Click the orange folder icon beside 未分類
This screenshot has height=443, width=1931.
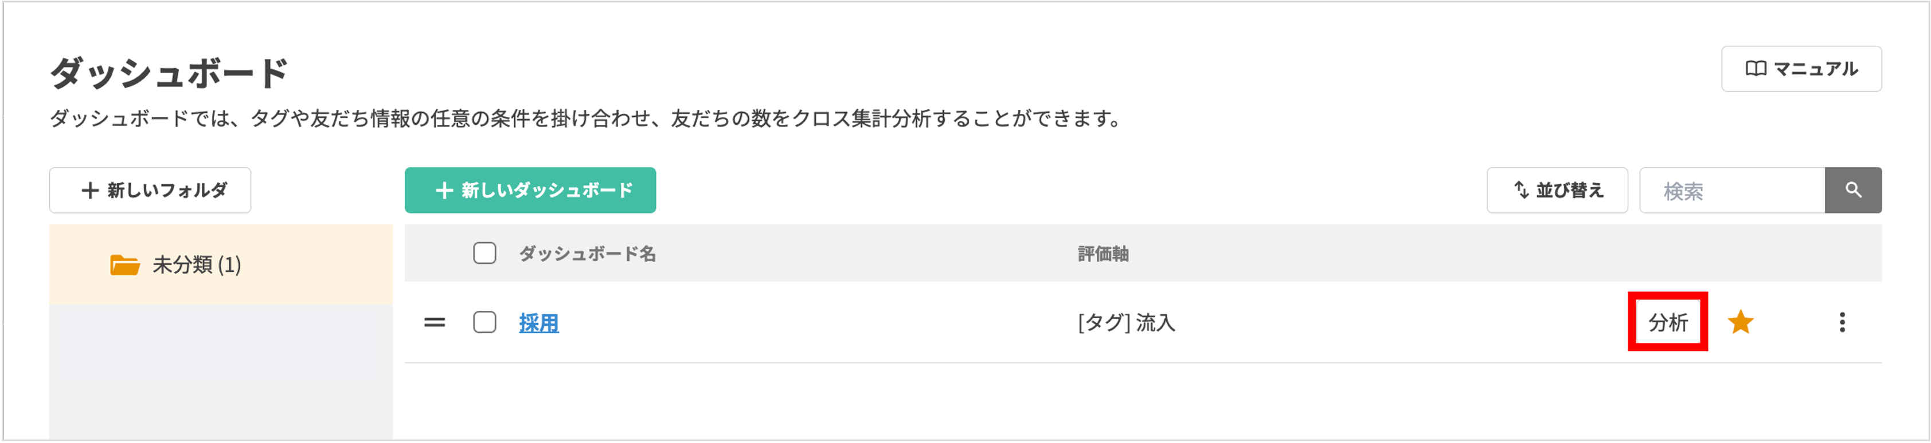point(124,265)
